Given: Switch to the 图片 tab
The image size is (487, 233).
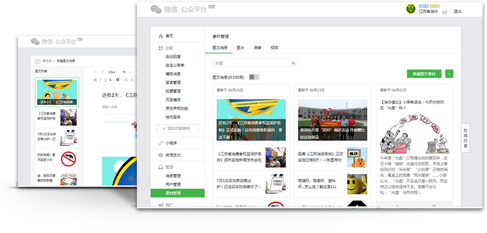Looking at the screenshot, I should (240, 48).
